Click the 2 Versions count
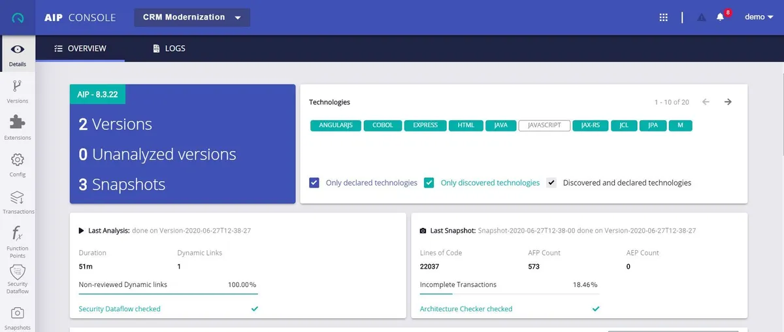Screen dimensions: 784x332 116,124
